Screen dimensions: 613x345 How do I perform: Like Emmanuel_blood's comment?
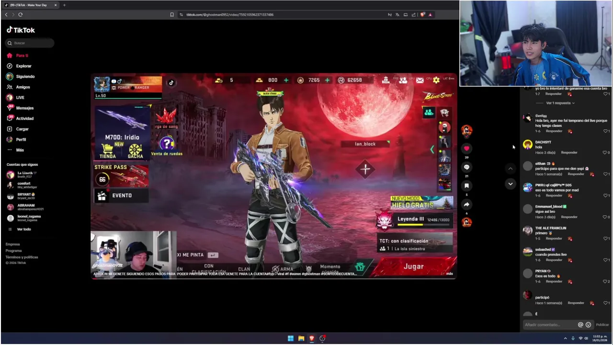(x=605, y=217)
